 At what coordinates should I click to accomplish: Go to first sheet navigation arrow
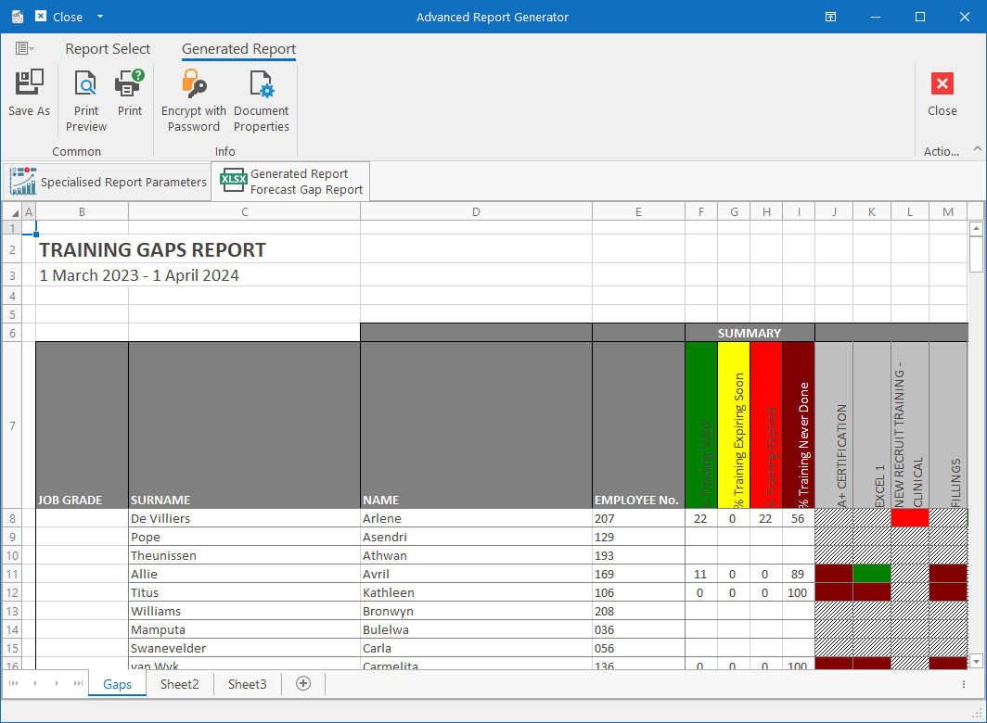(14, 683)
